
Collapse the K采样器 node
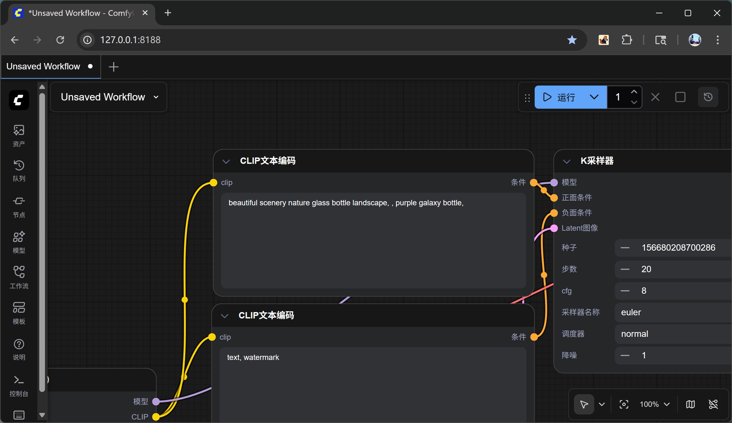[x=567, y=161]
